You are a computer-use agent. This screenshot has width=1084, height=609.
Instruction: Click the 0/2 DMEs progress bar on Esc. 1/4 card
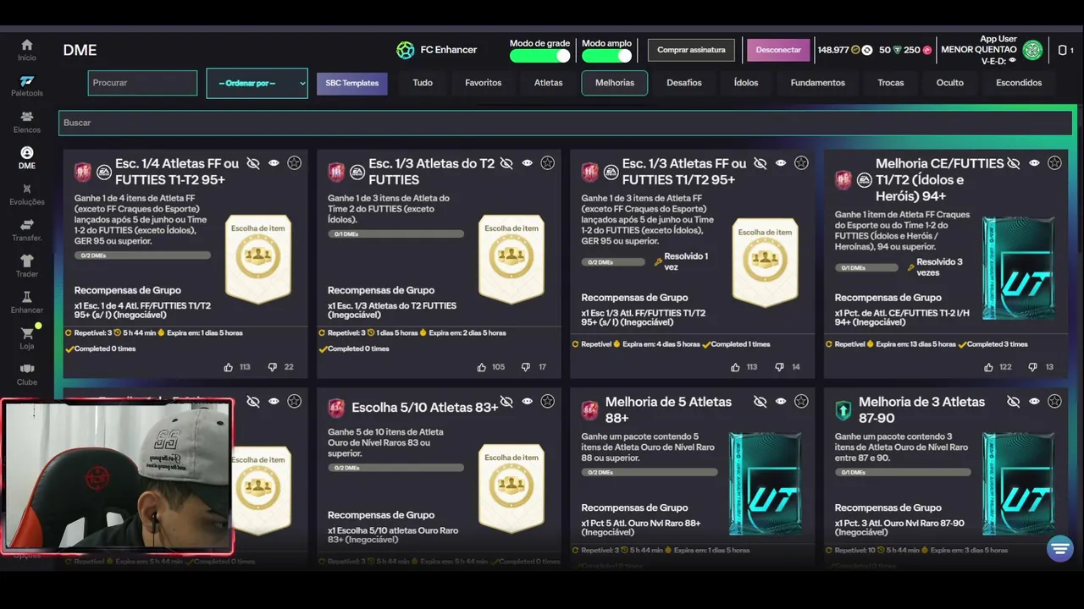coord(142,255)
